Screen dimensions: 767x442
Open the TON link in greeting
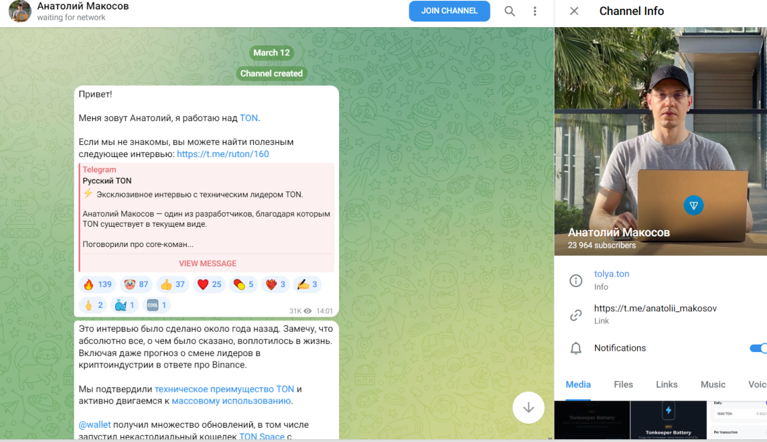point(248,118)
